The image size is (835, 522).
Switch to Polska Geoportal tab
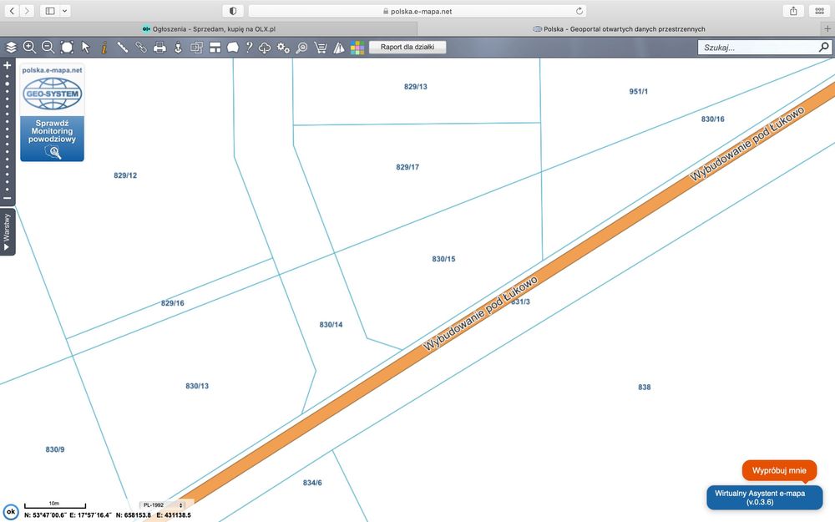[619, 28]
